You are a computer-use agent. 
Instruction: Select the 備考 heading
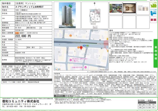pyautogui.click(x=111, y=31)
